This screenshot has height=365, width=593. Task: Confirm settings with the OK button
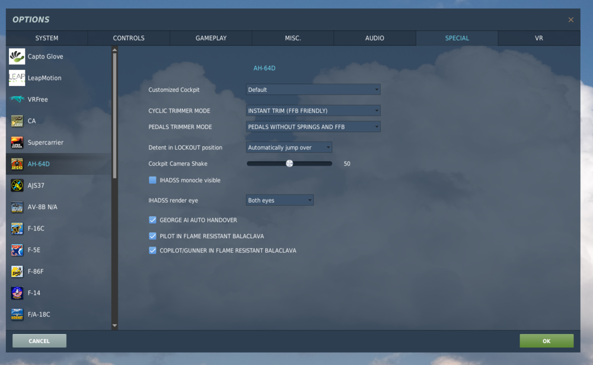547,341
